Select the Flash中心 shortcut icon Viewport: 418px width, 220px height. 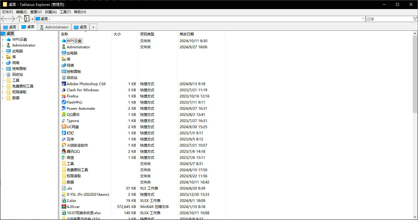pos(64,102)
